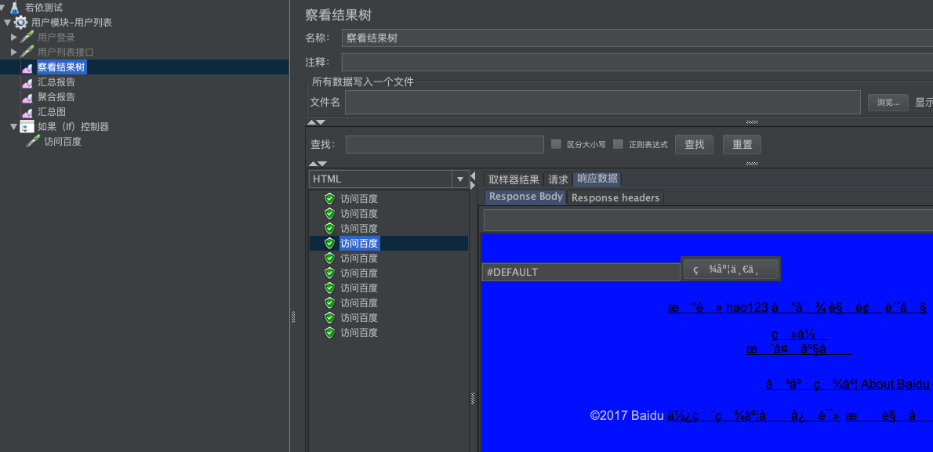
Task: Click green shield icon of eighth 访问百度 result
Action: [x=329, y=302]
